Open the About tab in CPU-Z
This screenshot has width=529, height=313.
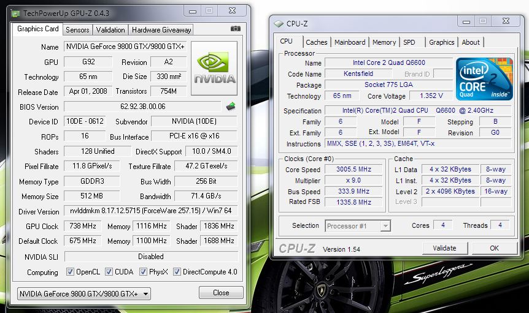(x=471, y=42)
